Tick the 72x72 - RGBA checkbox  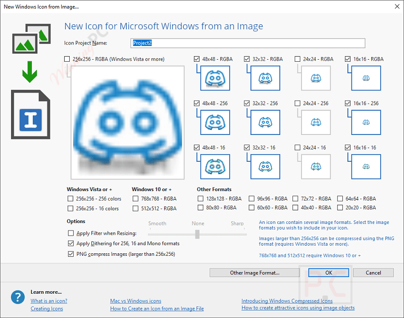(x=295, y=199)
